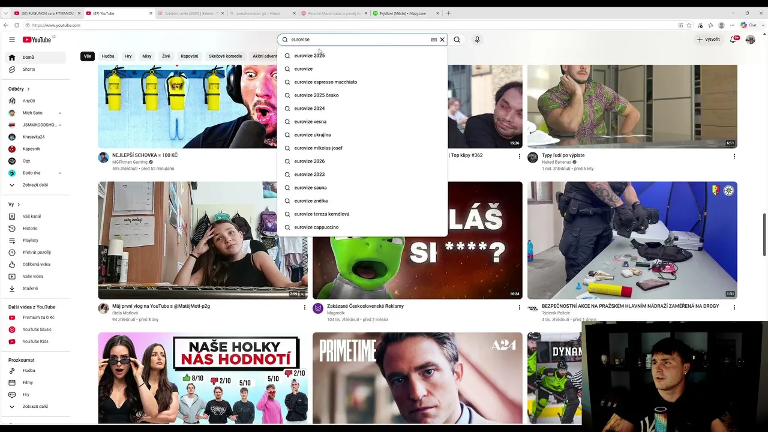The width and height of the screenshot is (768, 432).
Task: Select the Skečové komedie filter chip
Action: click(226, 56)
